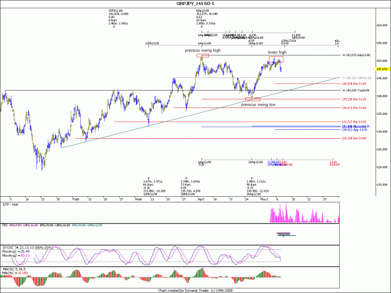Viewport: 391px width, 293px height.
Task: Select the 'previous swing low' annotation label
Action: [258, 105]
